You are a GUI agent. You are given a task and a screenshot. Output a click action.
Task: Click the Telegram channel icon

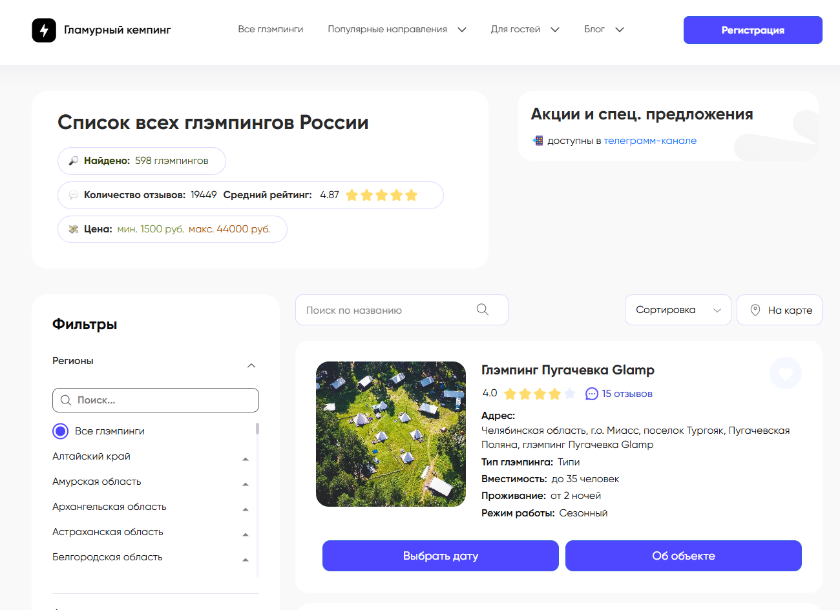tap(537, 141)
